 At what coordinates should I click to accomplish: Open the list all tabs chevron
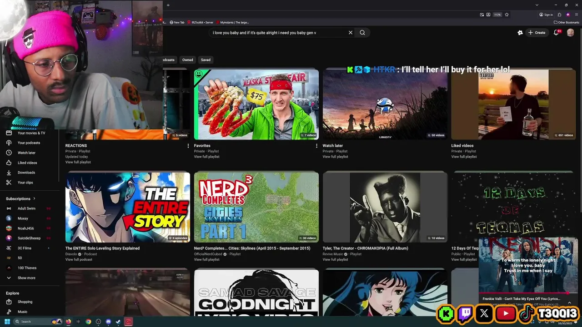537,5
